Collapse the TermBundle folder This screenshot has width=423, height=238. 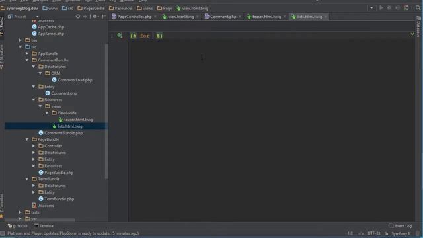click(x=27, y=179)
